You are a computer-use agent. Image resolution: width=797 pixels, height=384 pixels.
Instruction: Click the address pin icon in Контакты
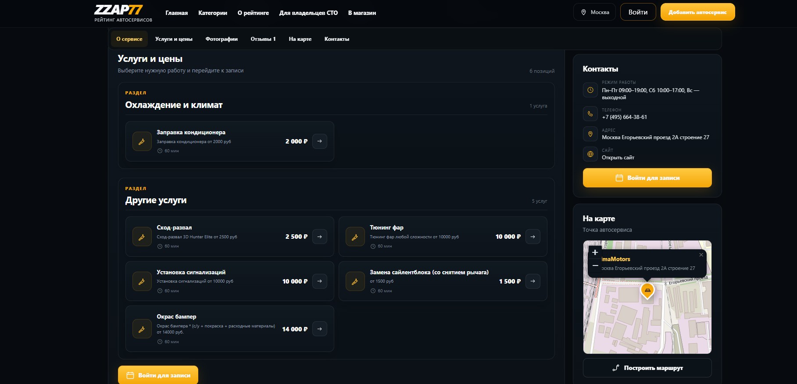click(590, 134)
